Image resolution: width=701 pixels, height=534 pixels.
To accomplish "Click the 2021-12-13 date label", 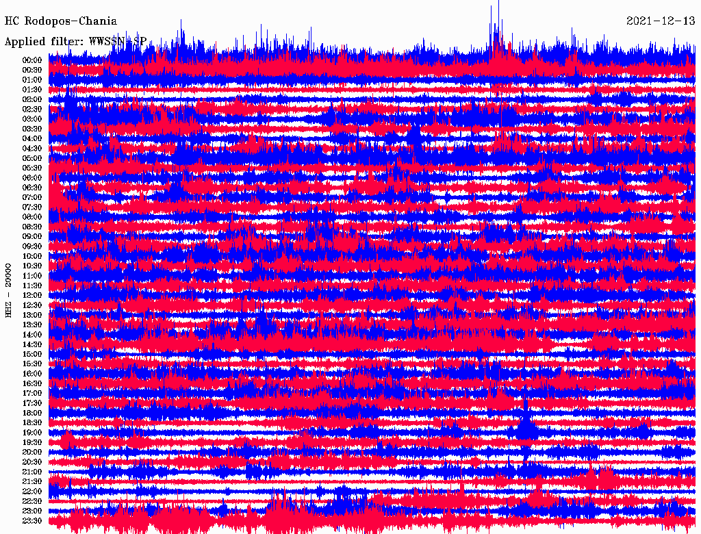I will 661,21.
